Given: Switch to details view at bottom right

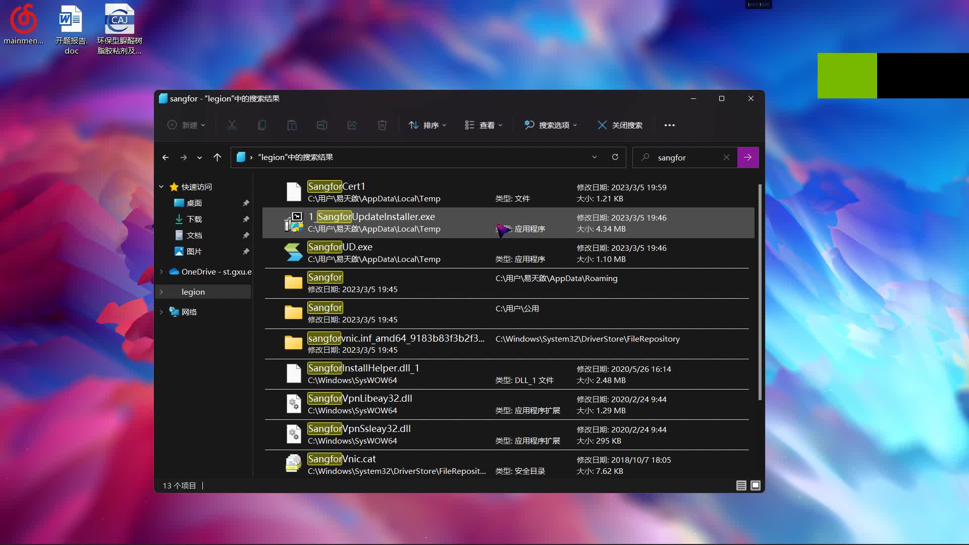Looking at the screenshot, I should click(x=741, y=485).
